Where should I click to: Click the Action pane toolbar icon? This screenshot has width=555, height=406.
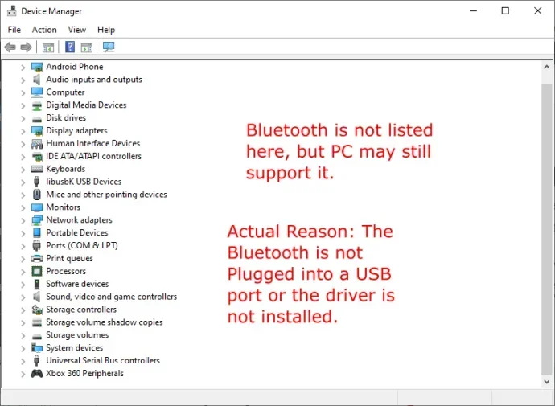pos(87,47)
